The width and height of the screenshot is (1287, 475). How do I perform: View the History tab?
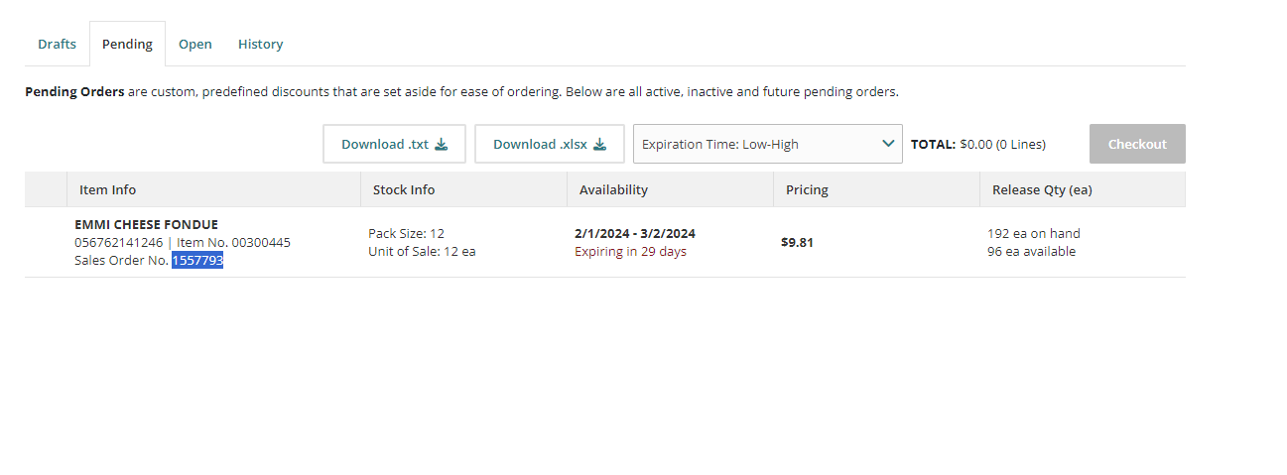(x=260, y=44)
